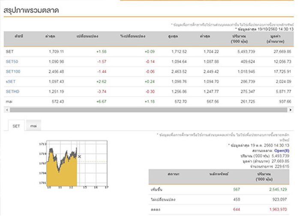The image size is (300, 216).
Task: Select SET100 volume 1,018,945
Action: coord(246,72)
